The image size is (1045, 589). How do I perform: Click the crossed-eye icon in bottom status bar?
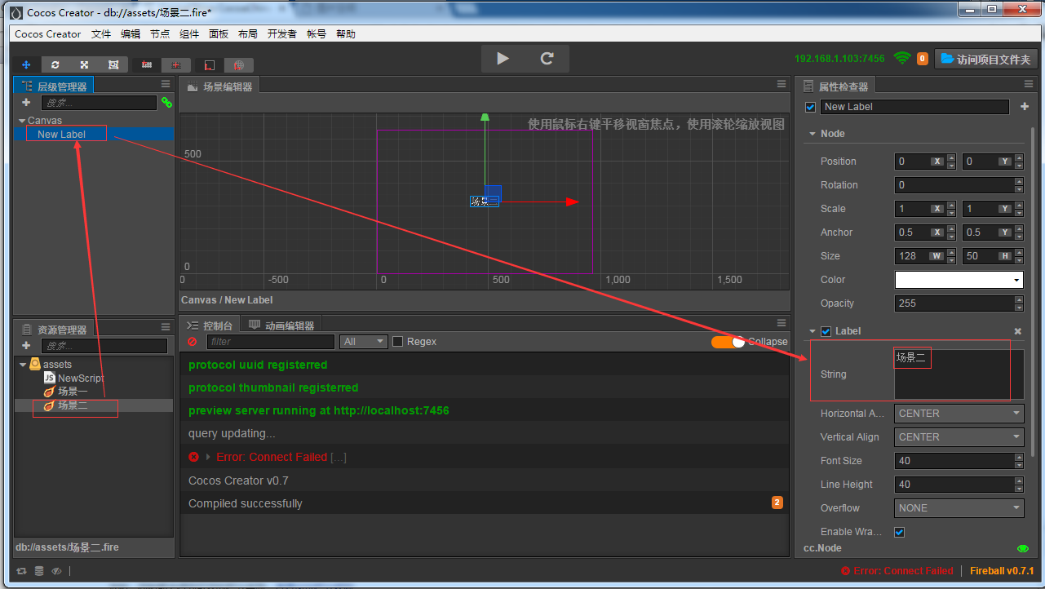[56, 571]
